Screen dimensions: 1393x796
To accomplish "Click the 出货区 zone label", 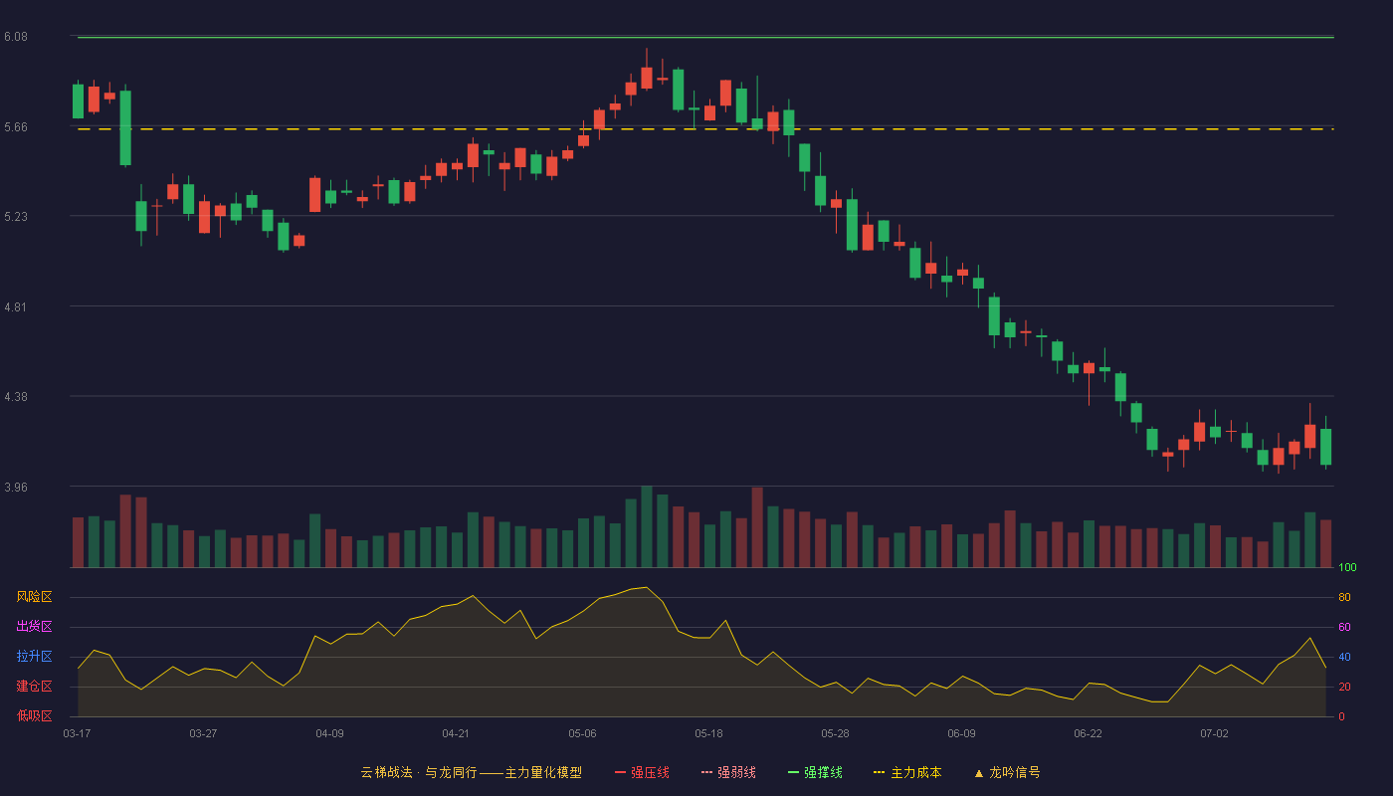I will [34, 627].
